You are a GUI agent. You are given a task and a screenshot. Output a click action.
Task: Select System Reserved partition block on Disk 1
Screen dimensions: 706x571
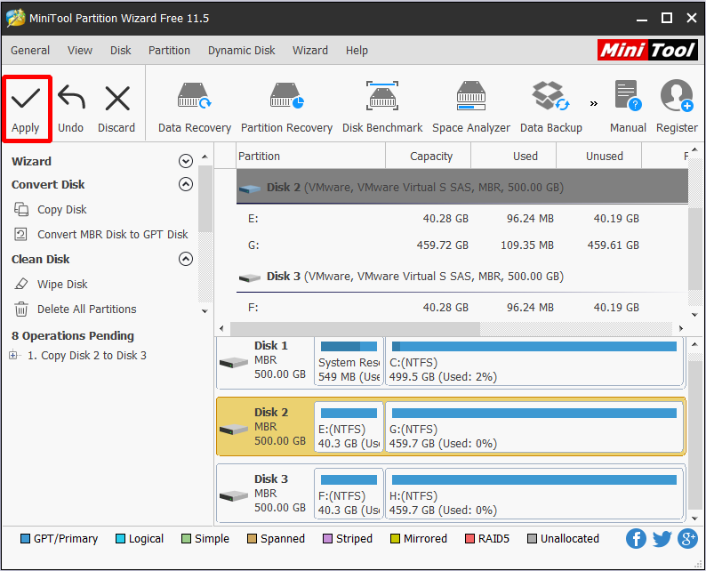pos(349,362)
